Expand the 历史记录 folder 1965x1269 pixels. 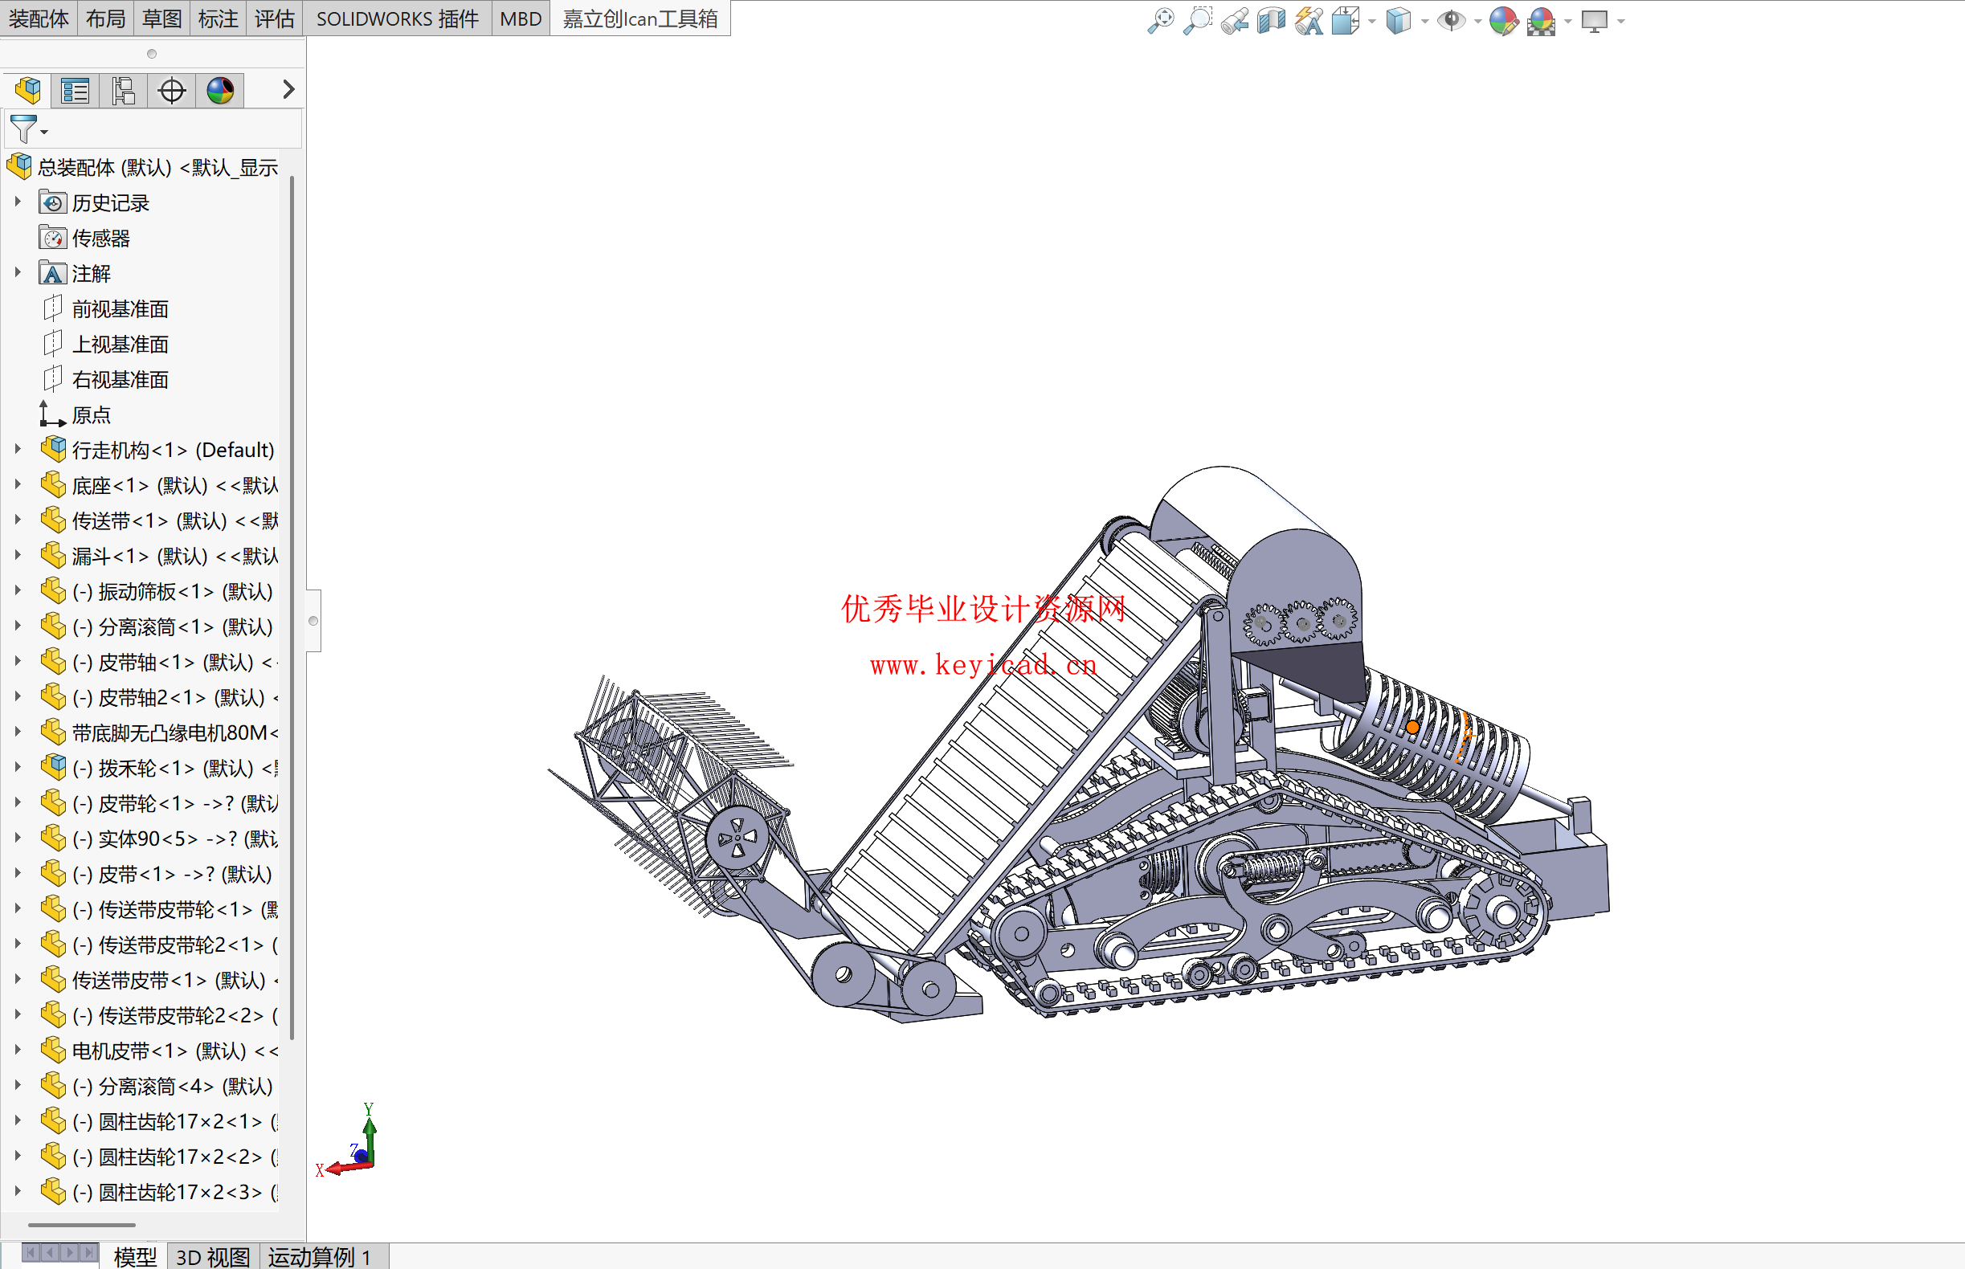[18, 202]
